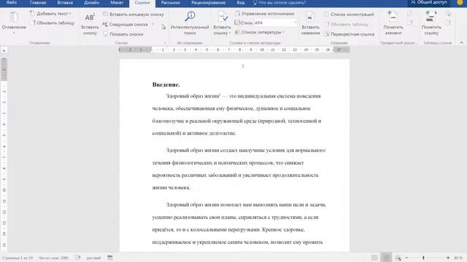Open the Добавить текст dropdown

pos(51,14)
